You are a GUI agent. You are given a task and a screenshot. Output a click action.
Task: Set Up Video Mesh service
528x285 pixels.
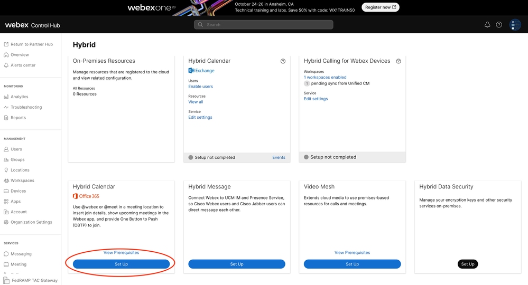352,264
